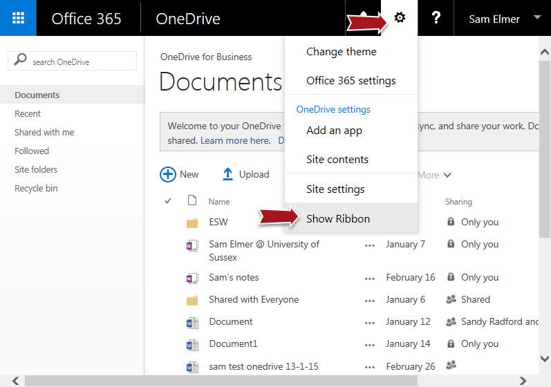This screenshot has height=387, width=551.
Task: Click the file type column header icon
Action: pos(192,200)
